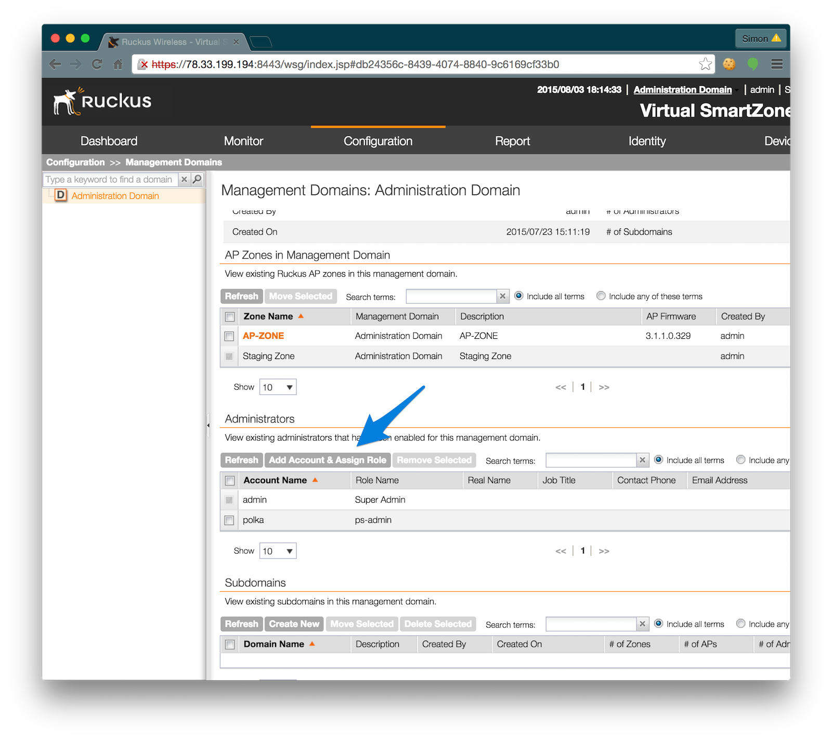Clear AP Zones search terms field
Image resolution: width=832 pixels, height=740 pixels.
pos(502,296)
